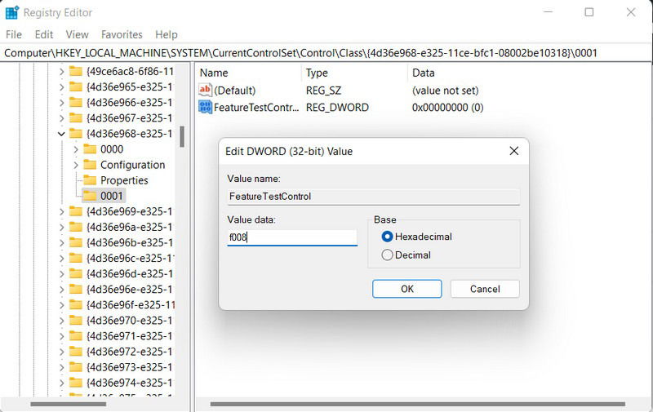
Task: Click the Registry Editor app icon
Action: tap(12, 12)
